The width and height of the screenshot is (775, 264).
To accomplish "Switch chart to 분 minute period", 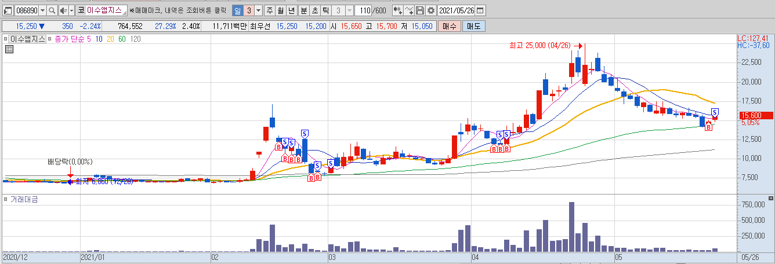I will (303, 10).
